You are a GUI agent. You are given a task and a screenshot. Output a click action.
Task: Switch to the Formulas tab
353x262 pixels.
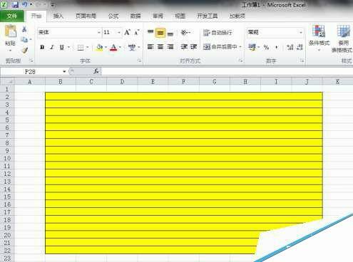click(113, 16)
